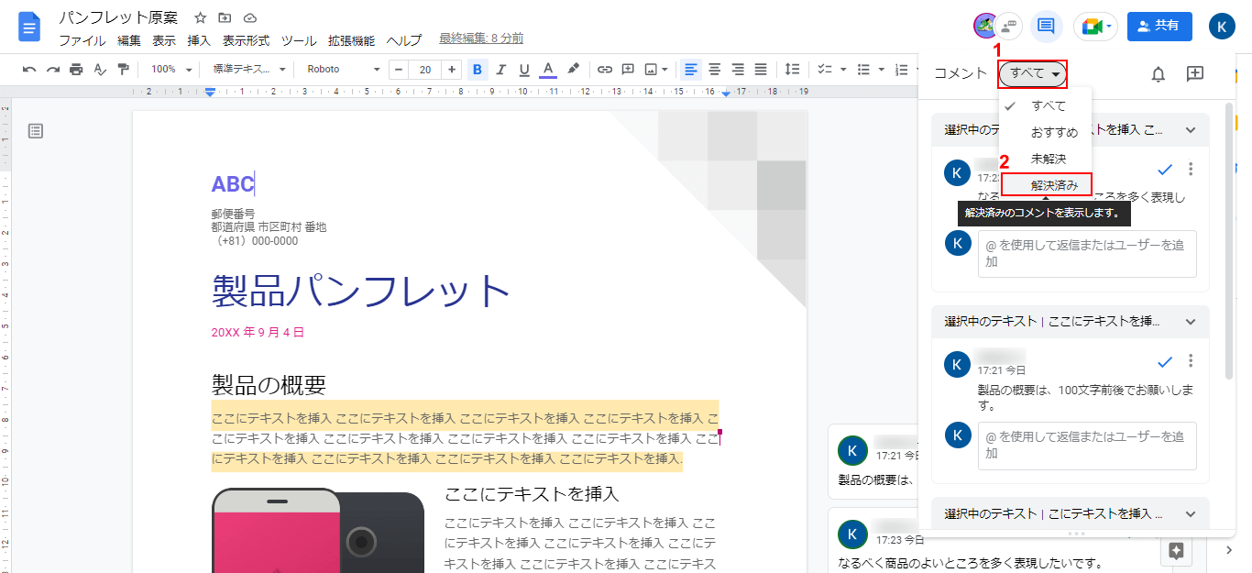Click the blue 共有 share button
Image resolution: width=1252 pixels, height=573 pixels.
click(x=1159, y=27)
